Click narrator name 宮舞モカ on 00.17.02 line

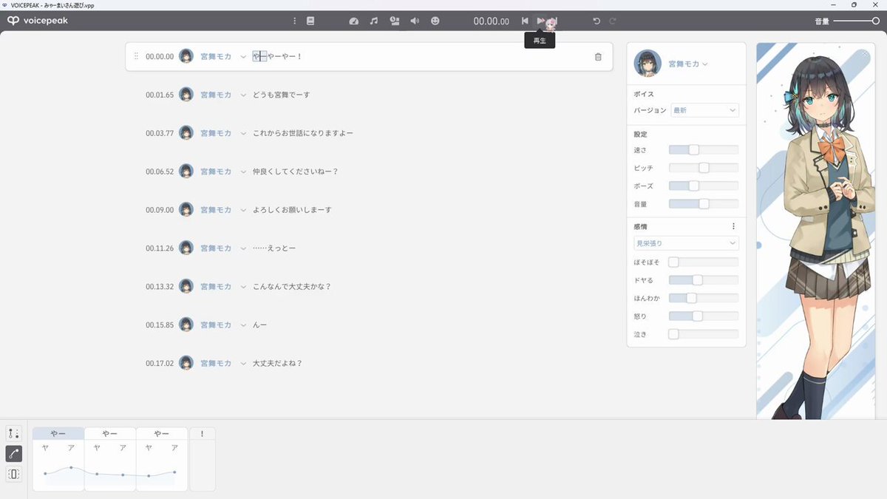(x=216, y=363)
